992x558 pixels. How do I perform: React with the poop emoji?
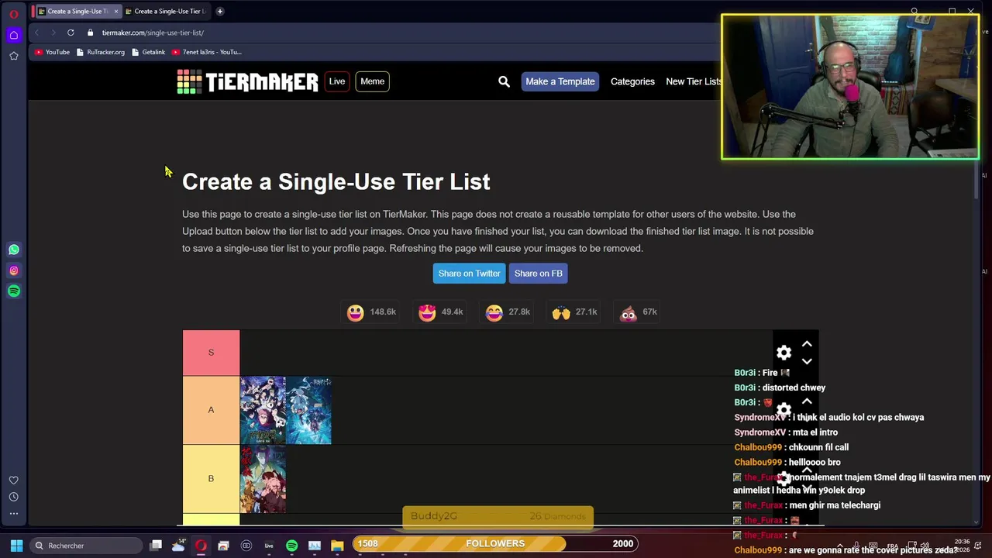[x=628, y=312]
